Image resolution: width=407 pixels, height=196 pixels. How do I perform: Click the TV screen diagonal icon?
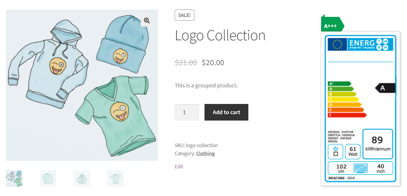[x=361, y=168]
